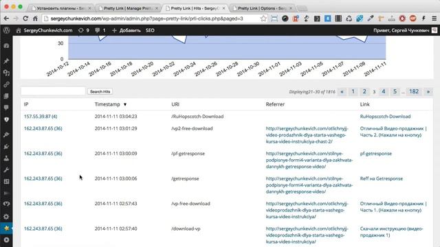Open the Comments bubble sidebar icon

[6, 108]
